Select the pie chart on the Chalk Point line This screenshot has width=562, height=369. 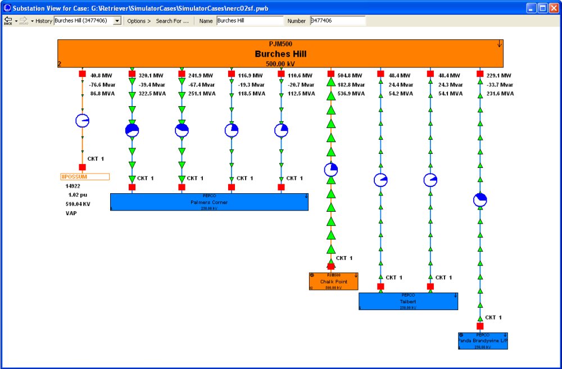click(331, 170)
